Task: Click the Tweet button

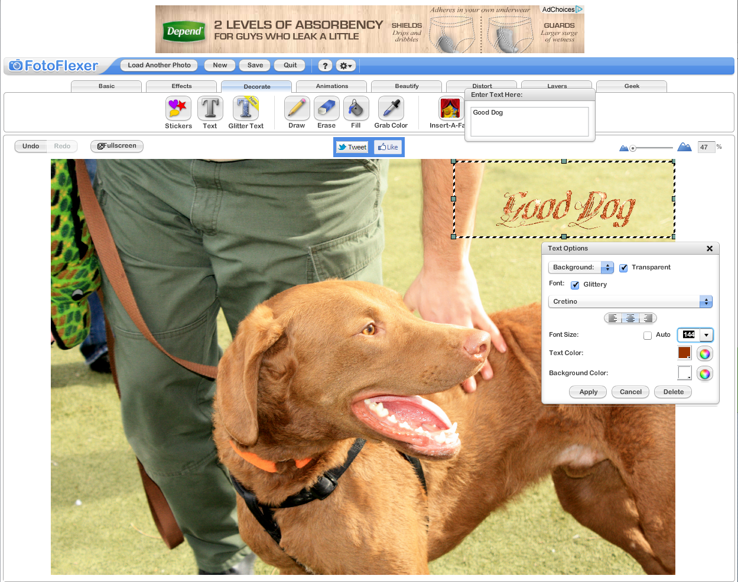Action: tap(352, 147)
